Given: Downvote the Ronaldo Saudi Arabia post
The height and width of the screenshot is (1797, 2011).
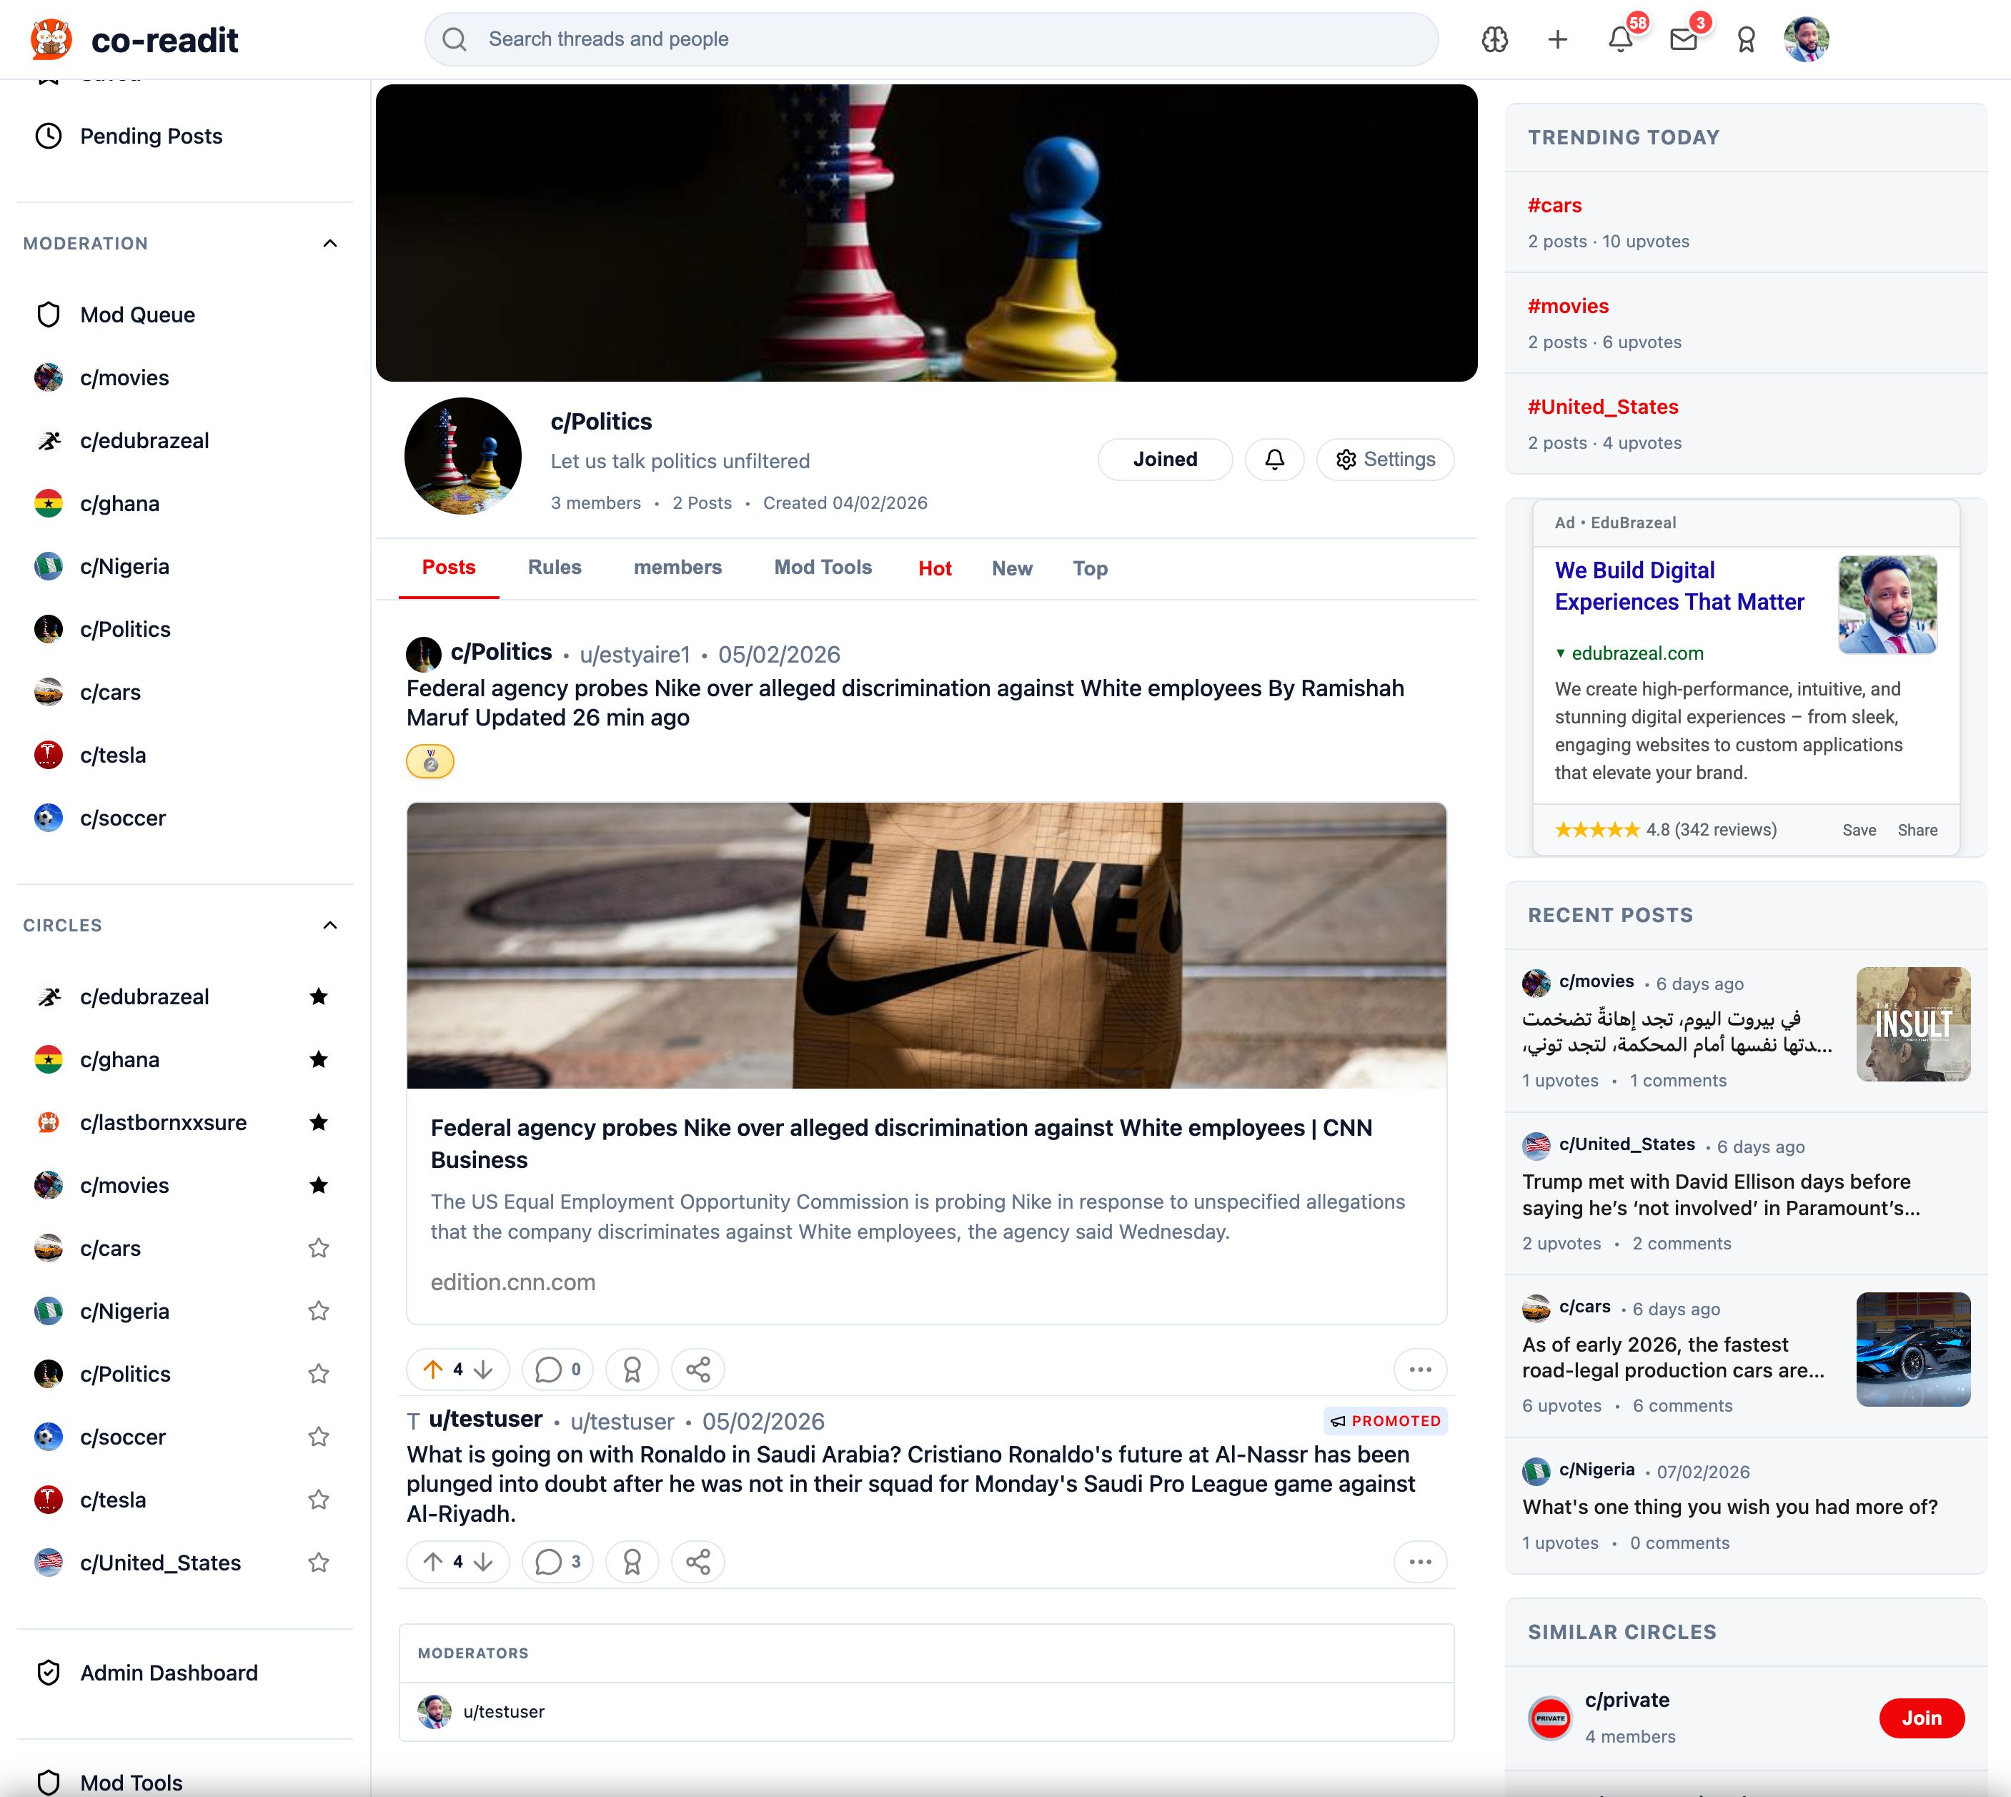Looking at the screenshot, I should [484, 1561].
